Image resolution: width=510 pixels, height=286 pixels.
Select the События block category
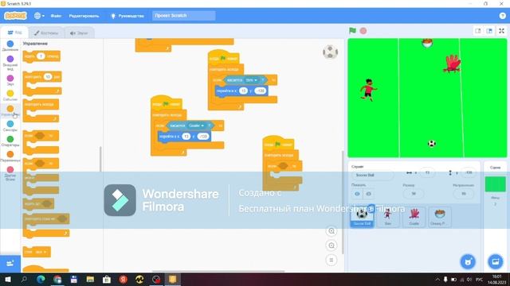tap(10, 95)
